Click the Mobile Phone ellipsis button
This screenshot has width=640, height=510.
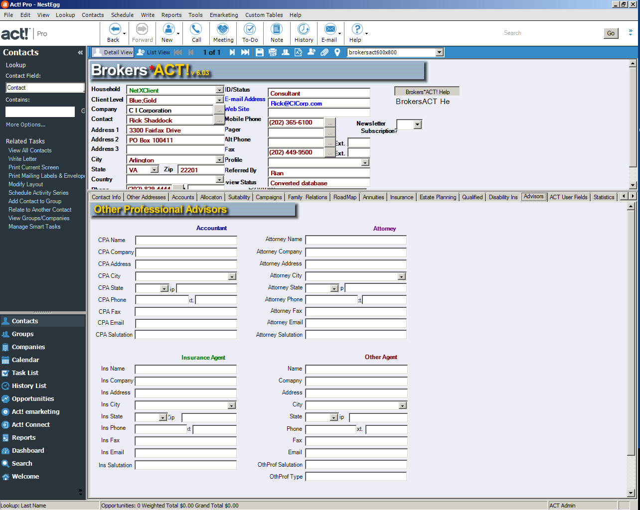[330, 123]
